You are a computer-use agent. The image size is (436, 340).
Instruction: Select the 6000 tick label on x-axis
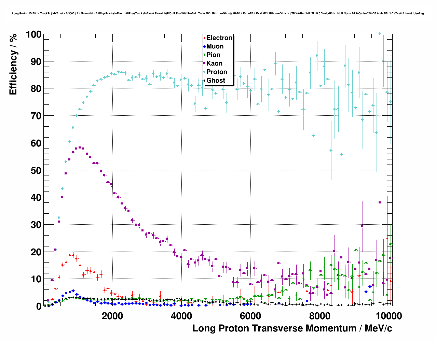point(250,316)
